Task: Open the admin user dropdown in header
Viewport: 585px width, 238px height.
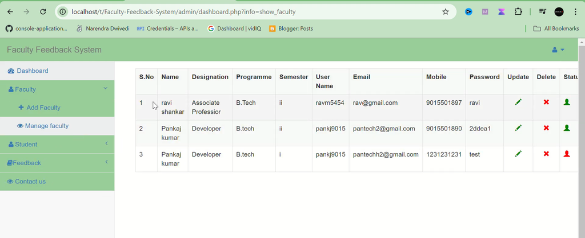Action: tap(558, 50)
